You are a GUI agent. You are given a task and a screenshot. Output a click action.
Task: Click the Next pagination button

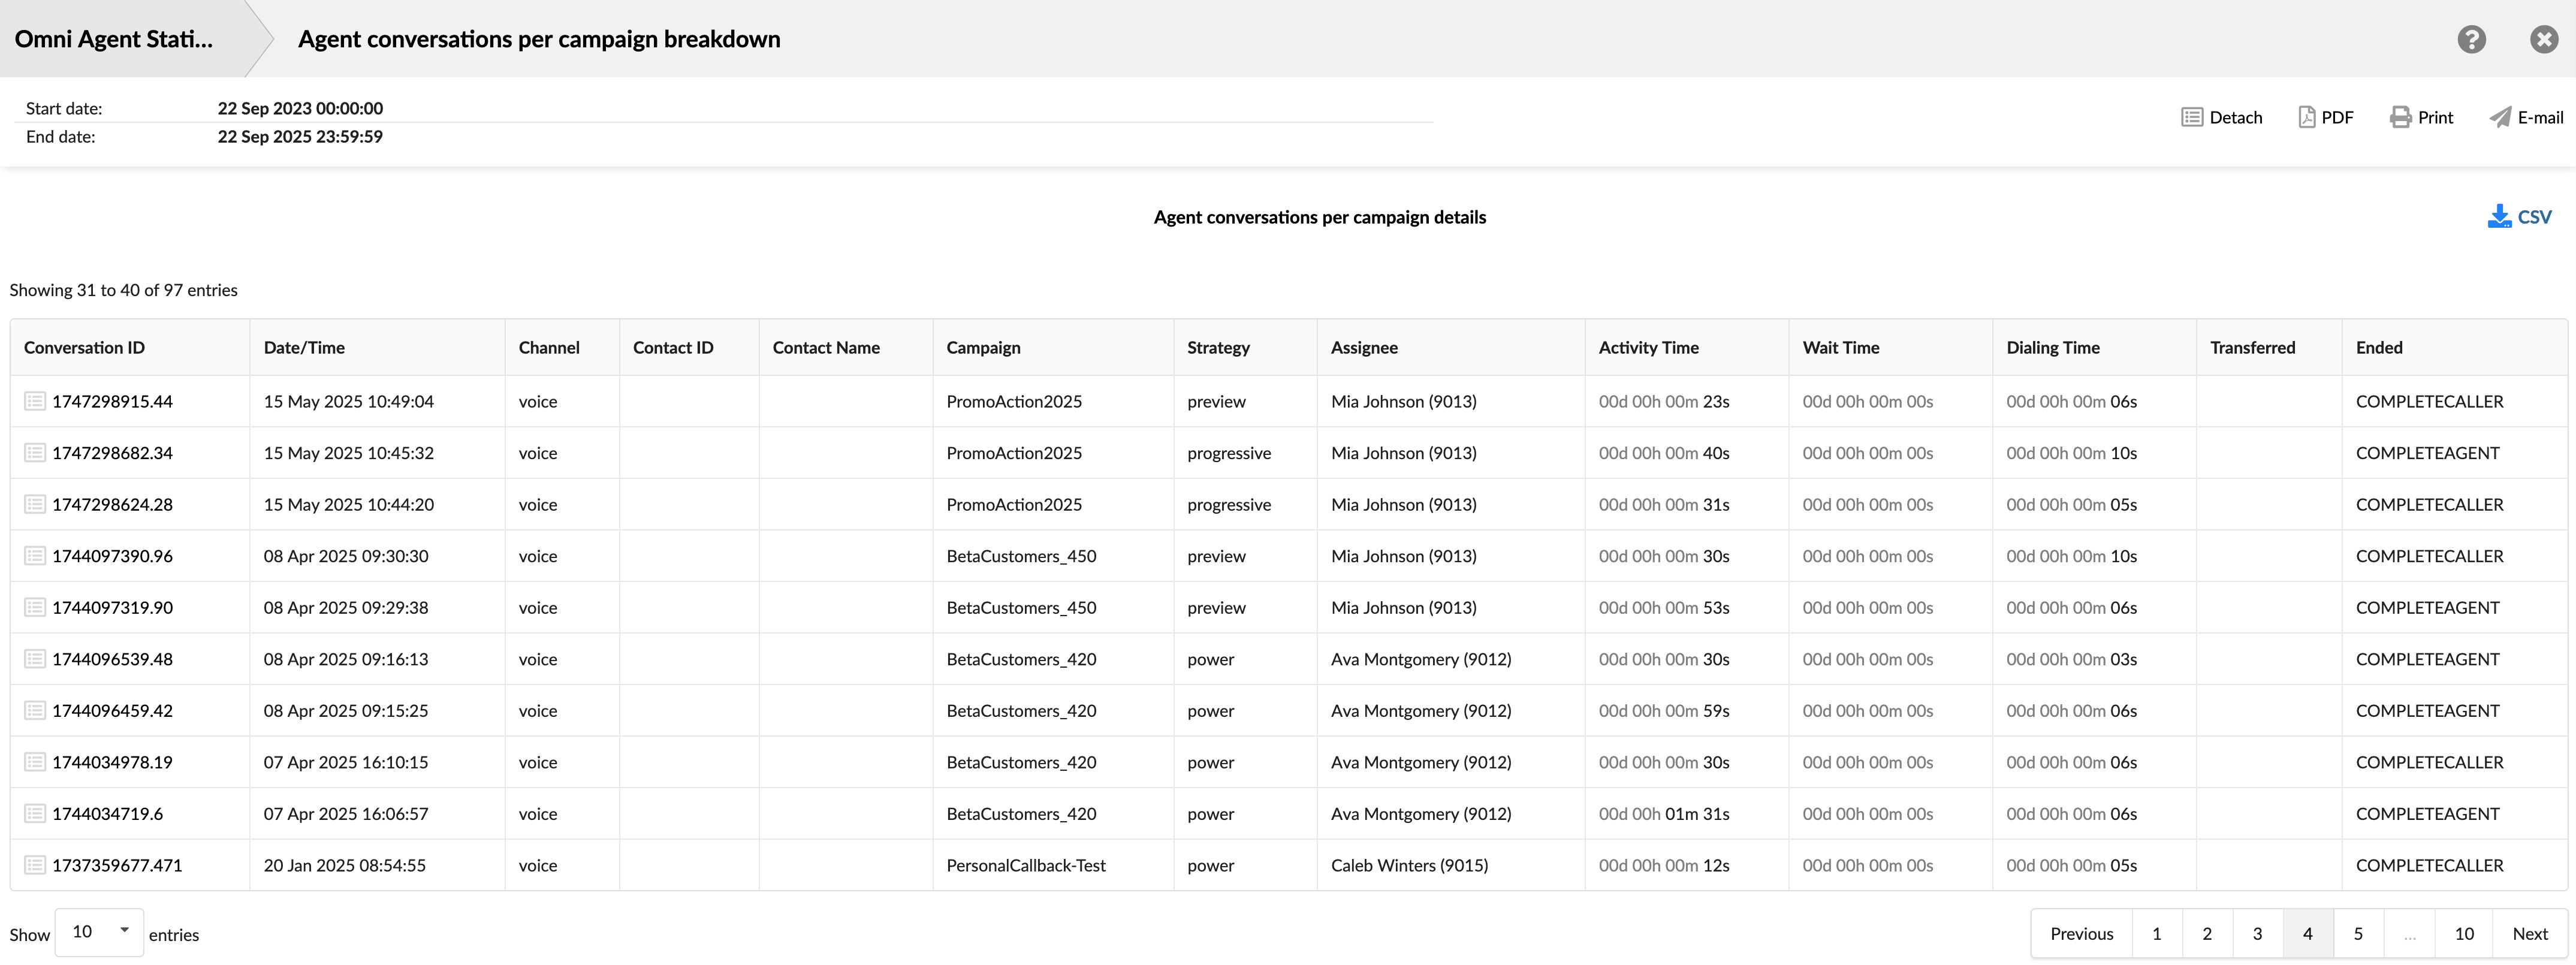pyautogui.click(x=2529, y=933)
